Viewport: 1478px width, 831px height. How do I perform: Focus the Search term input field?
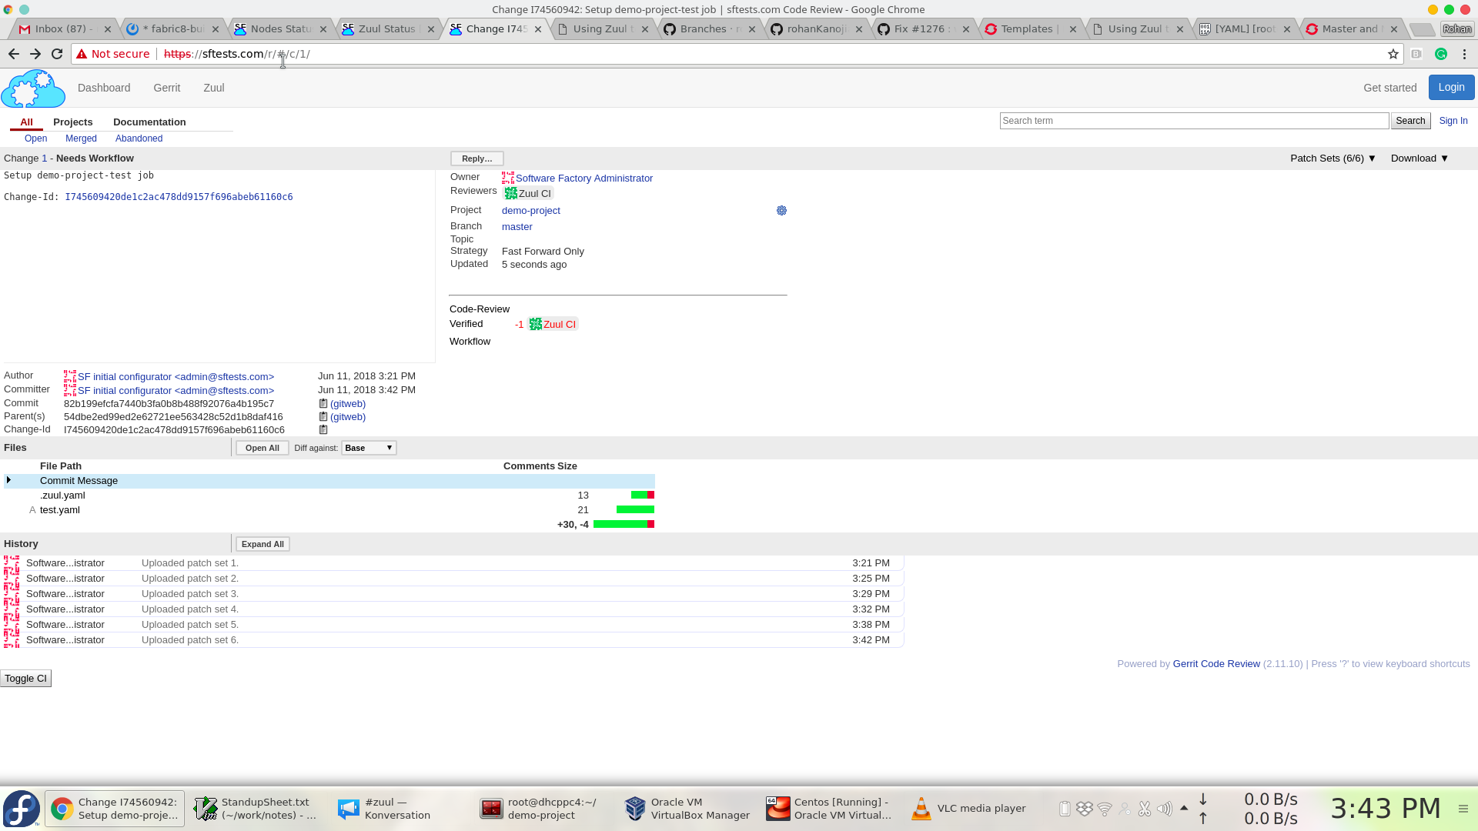tap(1194, 121)
